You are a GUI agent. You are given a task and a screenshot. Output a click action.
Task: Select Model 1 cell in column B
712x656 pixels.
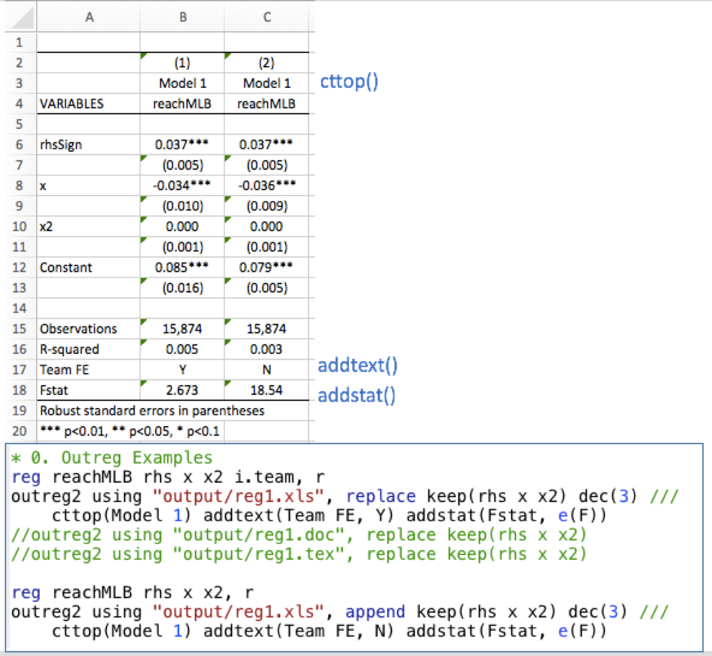coord(182,83)
